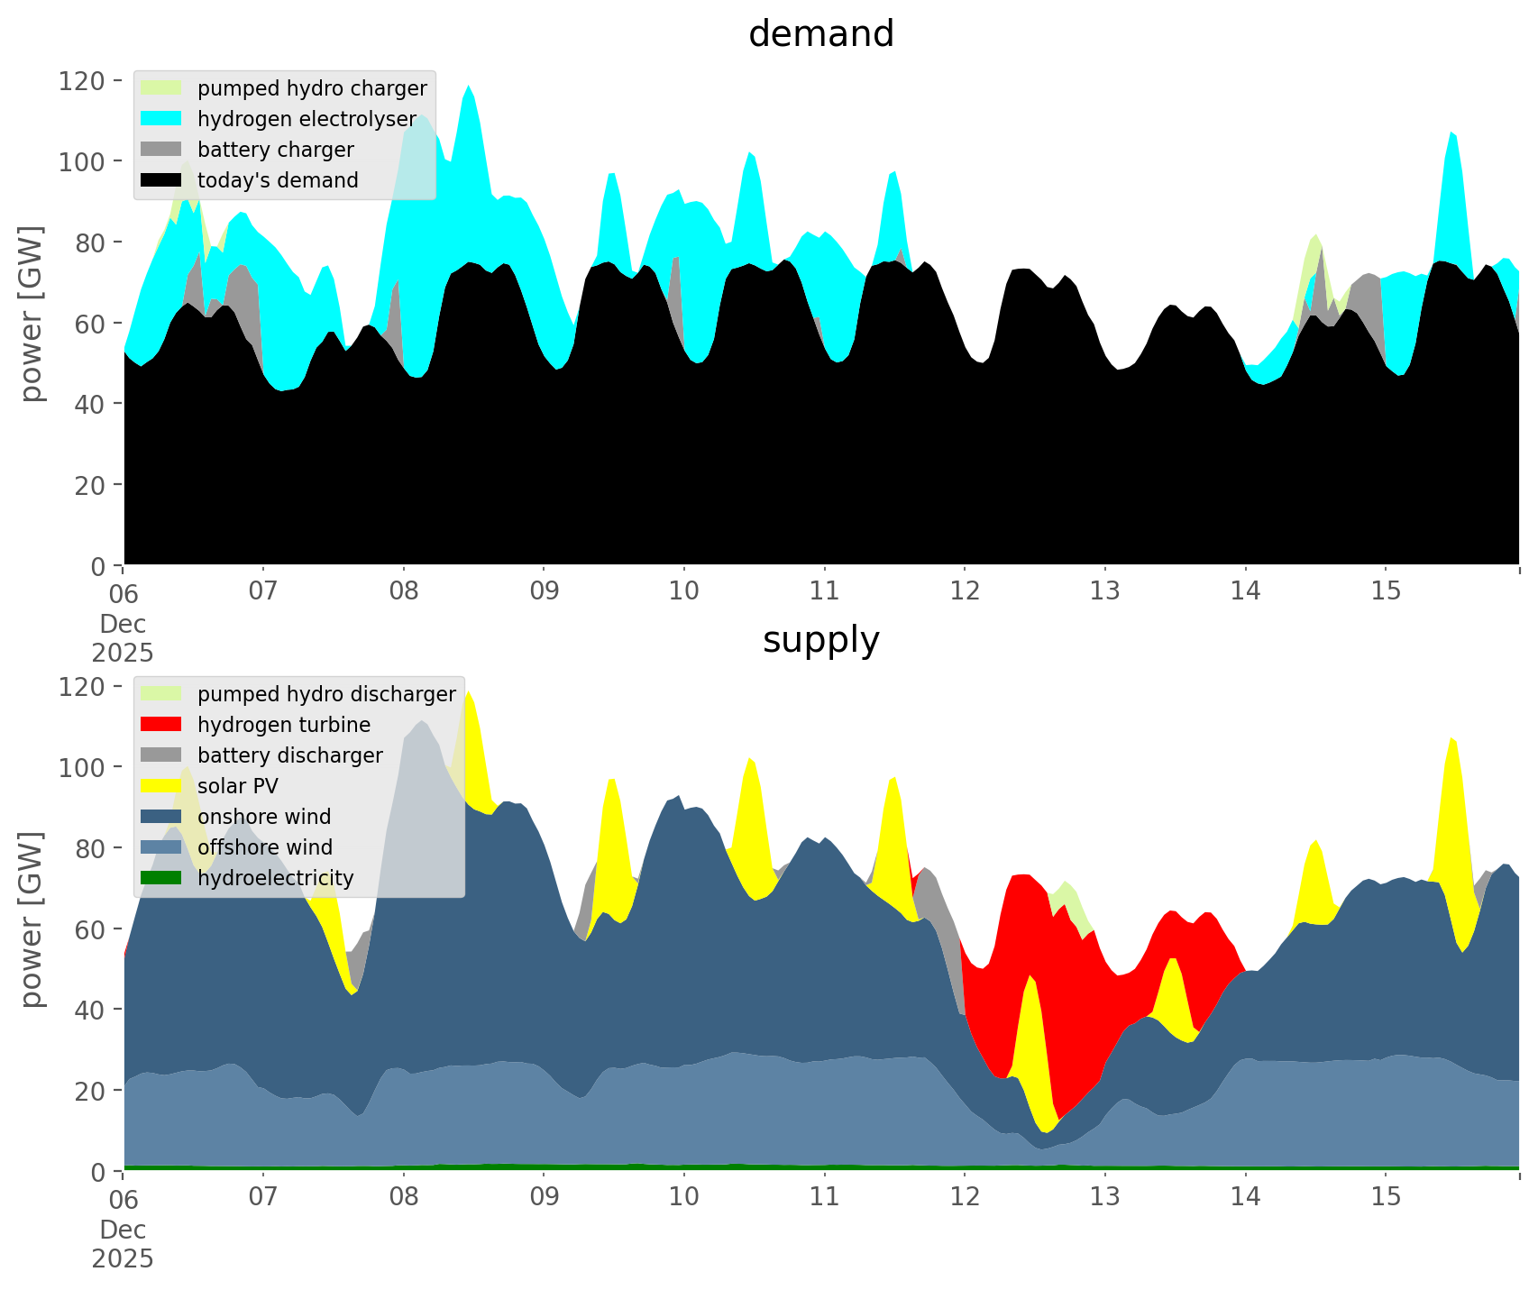Click the pumped hydro charger legend swatch
The image size is (1538, 1290).
pyautogui.click(x=161, y=88)
